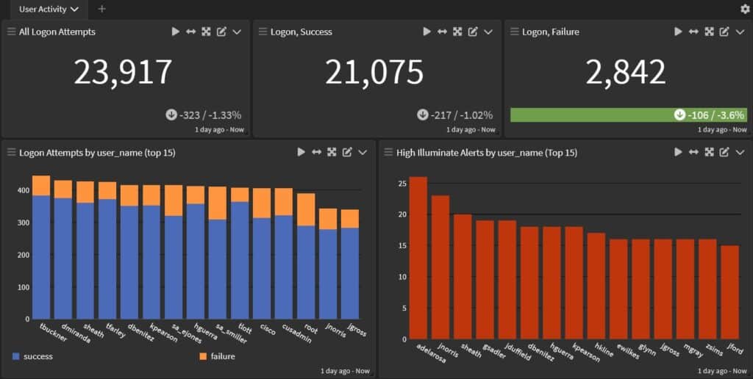Open the High Illuminate Alerts panel options chevron
This screenshot has width=753, height=379.
740,152
